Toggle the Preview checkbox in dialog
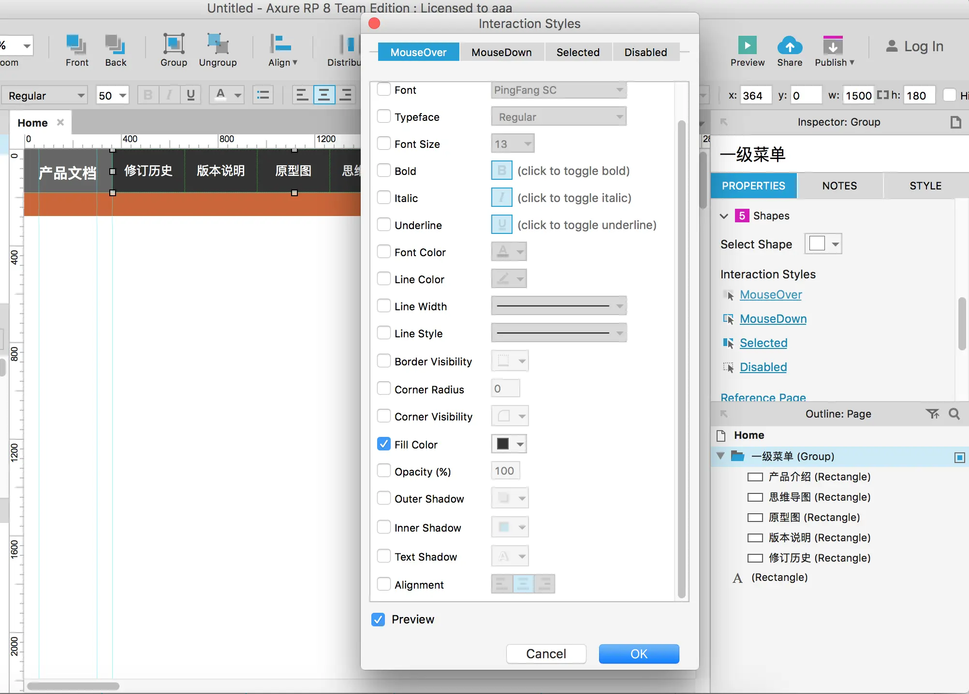 tap(378, 619)
